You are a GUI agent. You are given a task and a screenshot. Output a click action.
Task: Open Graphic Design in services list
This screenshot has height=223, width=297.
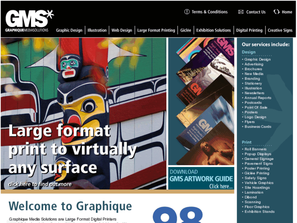257,59
